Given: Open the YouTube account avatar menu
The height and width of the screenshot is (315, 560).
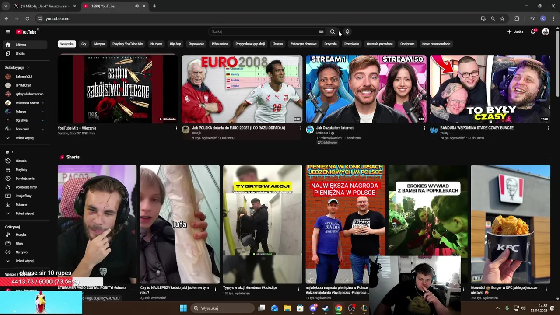Looking at the screenshot, I should click(x=546, y=31).
